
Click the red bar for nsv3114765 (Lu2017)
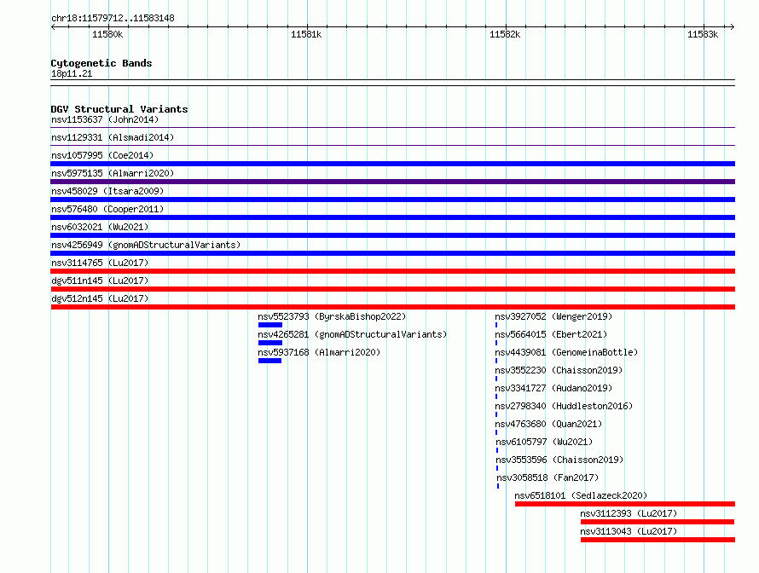point(392,271)
